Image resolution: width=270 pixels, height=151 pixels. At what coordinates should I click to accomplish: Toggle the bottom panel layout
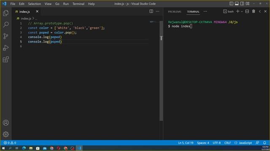[x=237, y=4]
